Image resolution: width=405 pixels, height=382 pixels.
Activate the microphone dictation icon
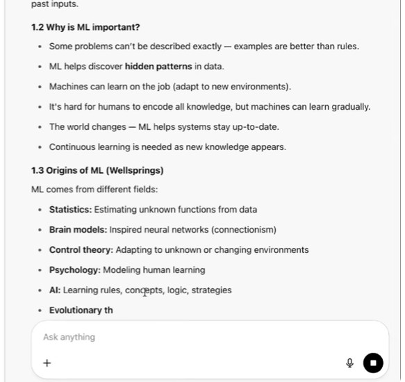point(349,363)
